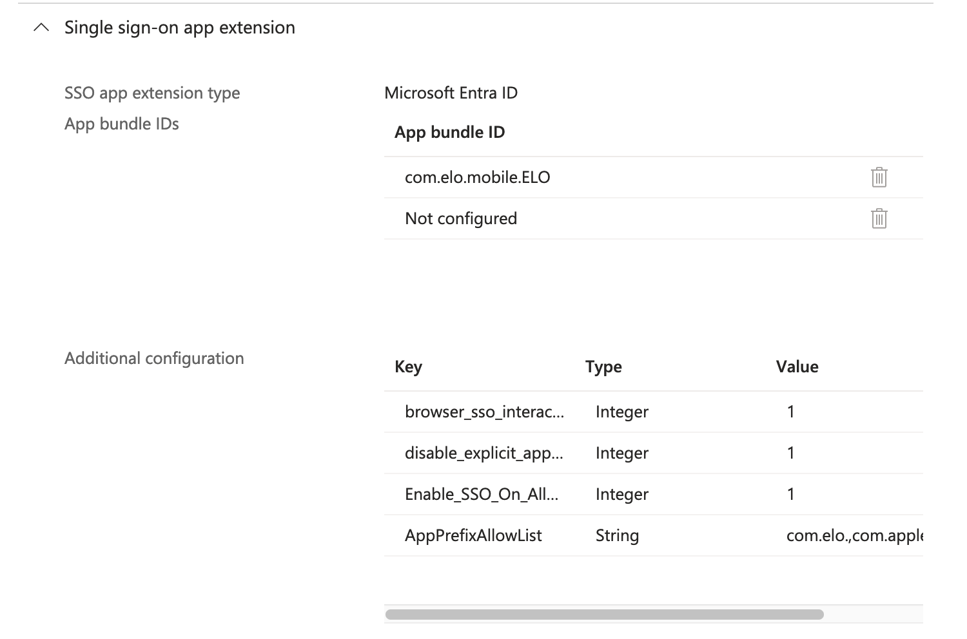The width and height of the screenshot is (967, 639).
Task: Click the SSO app extension type label
Action: [x=152, y=93]
